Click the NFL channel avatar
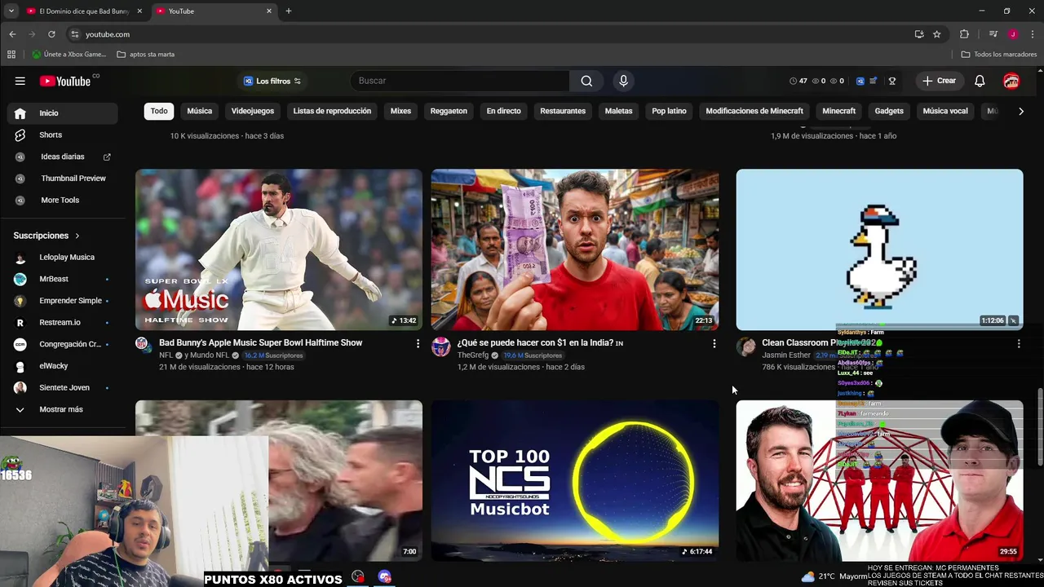This screenshot has width=1044, height=587. (143, 345)
